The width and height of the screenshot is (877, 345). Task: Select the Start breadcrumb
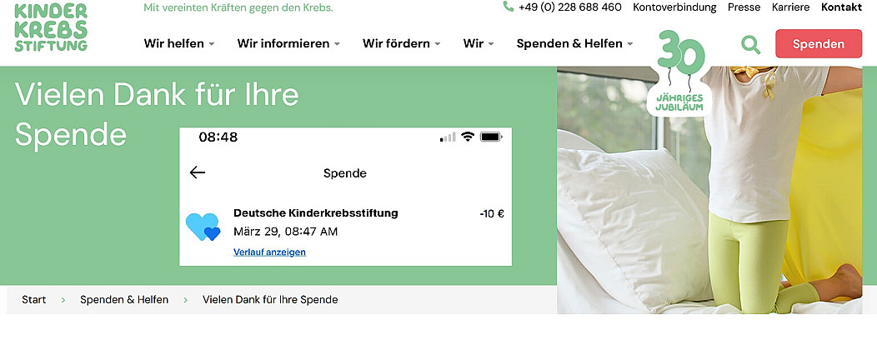34,300
